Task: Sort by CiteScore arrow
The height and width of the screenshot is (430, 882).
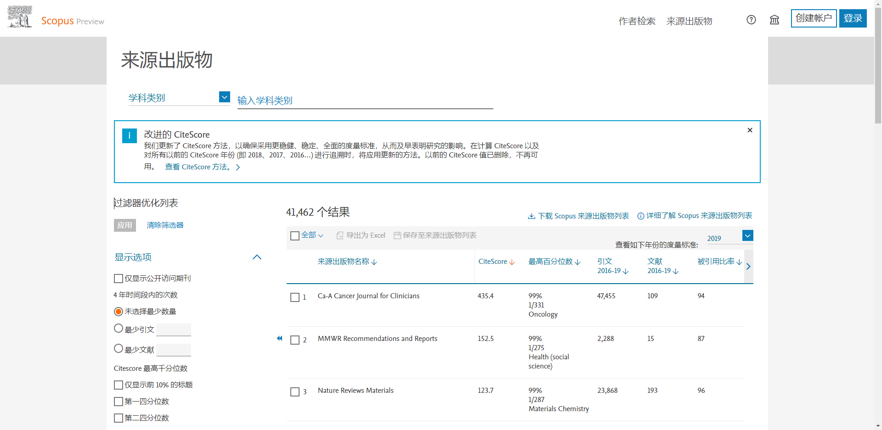Action: tap(512, 262)
